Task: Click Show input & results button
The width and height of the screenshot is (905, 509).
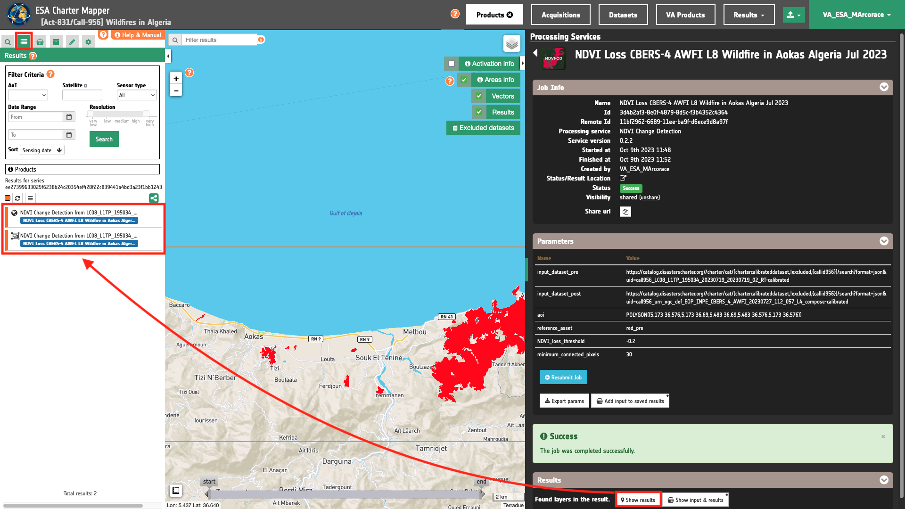Action: coord(696,500)
